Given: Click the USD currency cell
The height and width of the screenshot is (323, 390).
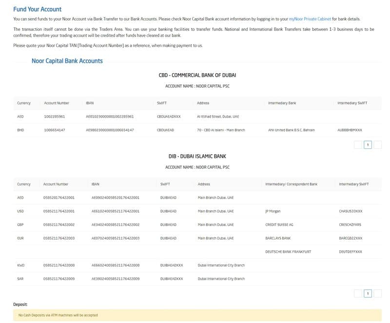Looking at the screenshot, I should pyautogui.click(x=20, y=211).
